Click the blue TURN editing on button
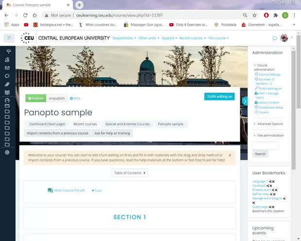 219,97
